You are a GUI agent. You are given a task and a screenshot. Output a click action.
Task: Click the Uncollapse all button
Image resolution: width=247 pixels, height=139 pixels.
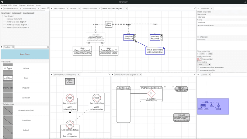[28, 13]
